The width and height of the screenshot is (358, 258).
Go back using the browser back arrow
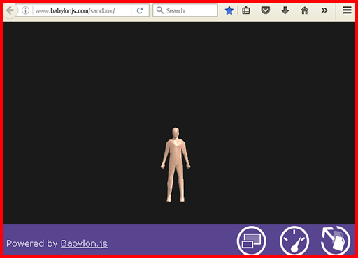pyautogui.click(x=10, y=10)
